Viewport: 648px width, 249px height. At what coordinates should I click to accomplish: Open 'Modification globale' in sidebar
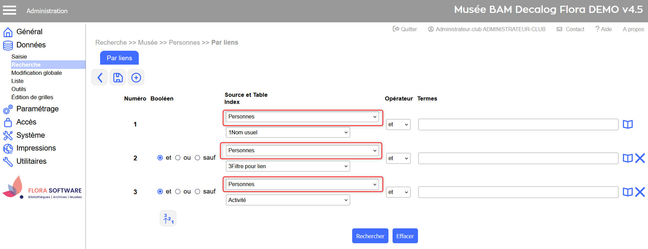(37, 73)
